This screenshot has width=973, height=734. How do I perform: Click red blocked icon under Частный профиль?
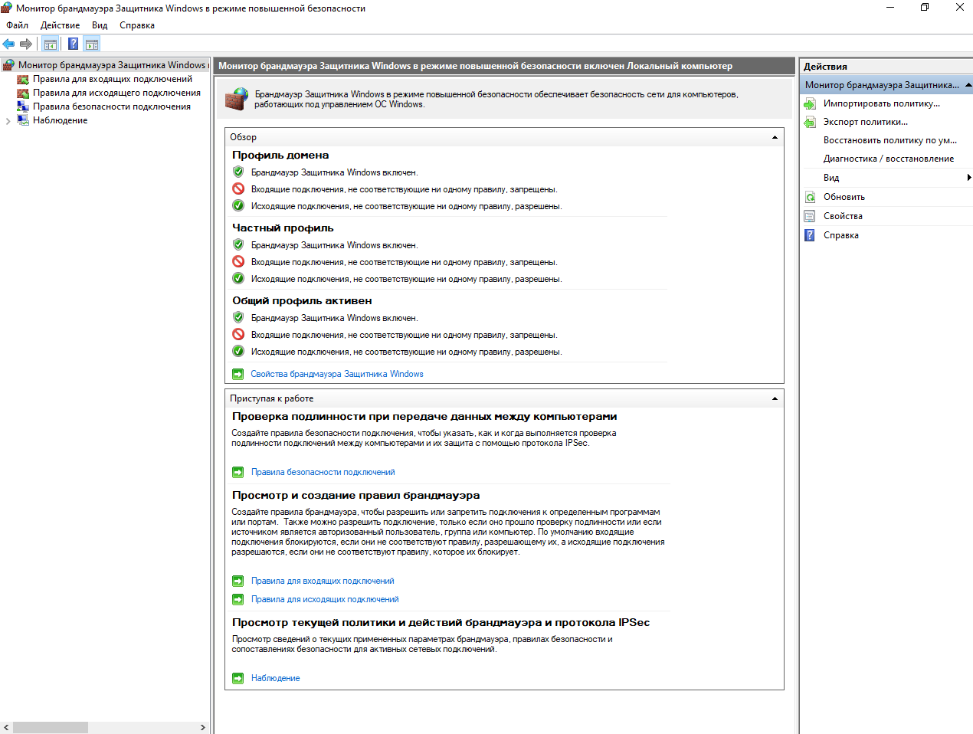[x=238, y=262]
